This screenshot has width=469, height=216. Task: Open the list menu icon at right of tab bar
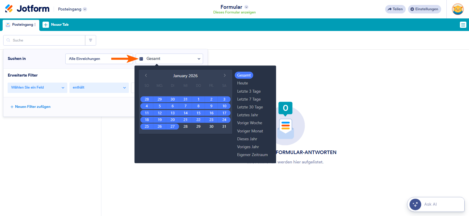[463, 25]
